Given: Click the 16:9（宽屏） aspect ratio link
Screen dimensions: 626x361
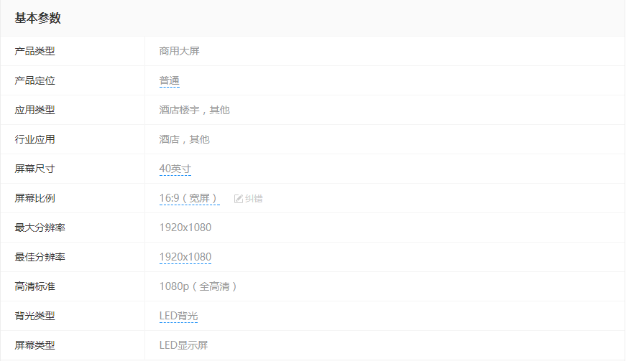Looking at the screenshot, I should (189, 199).
